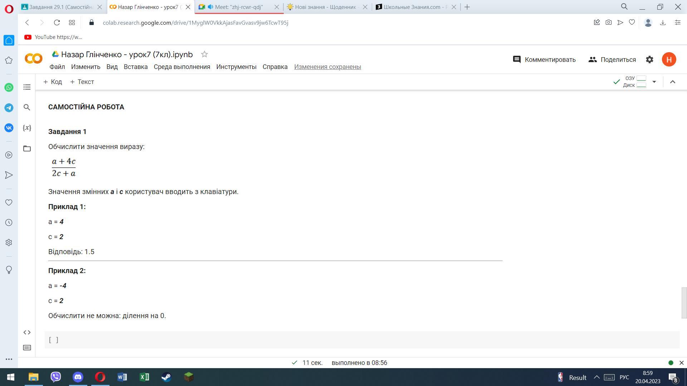Star the notebook title
687x386 pixels.
(204, 54)
